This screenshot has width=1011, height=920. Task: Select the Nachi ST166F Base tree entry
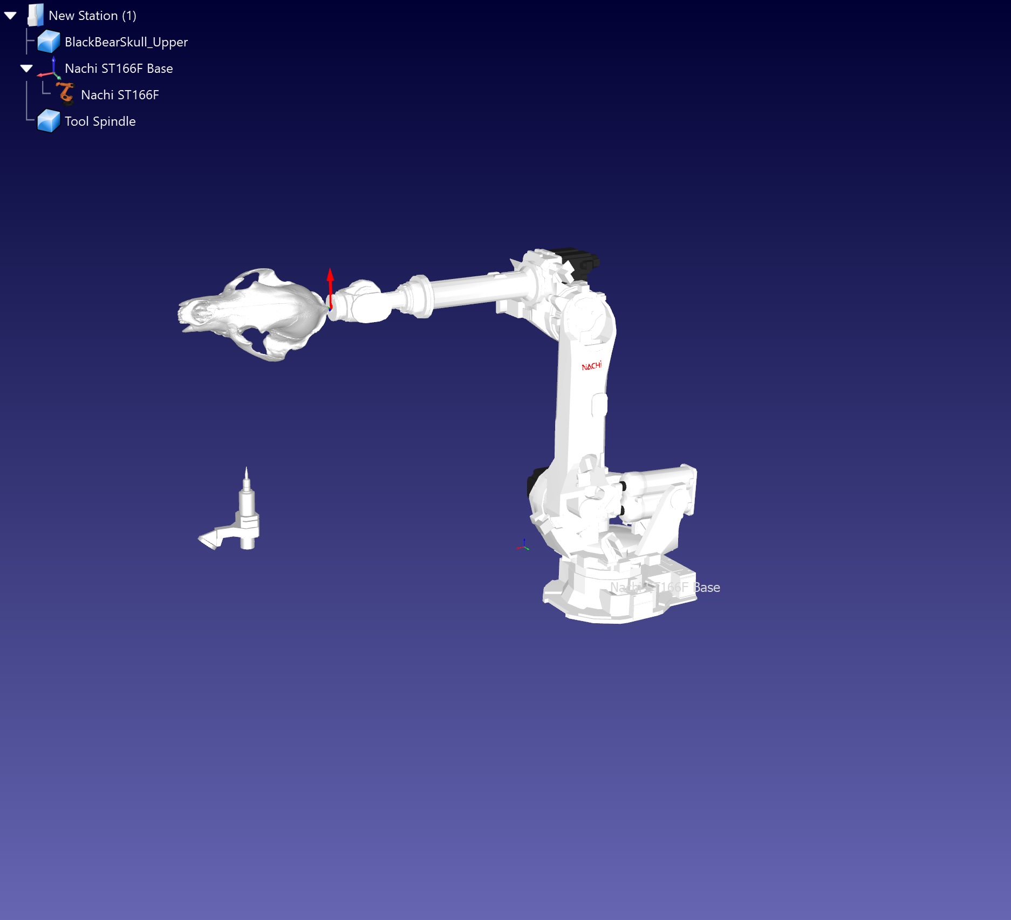point(119,69)
